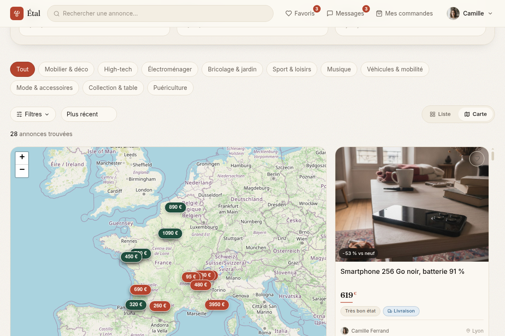The height and width of the screenshot is (336, 505).
Task: Zoom in on the map
Action: (x=22, y=157)
